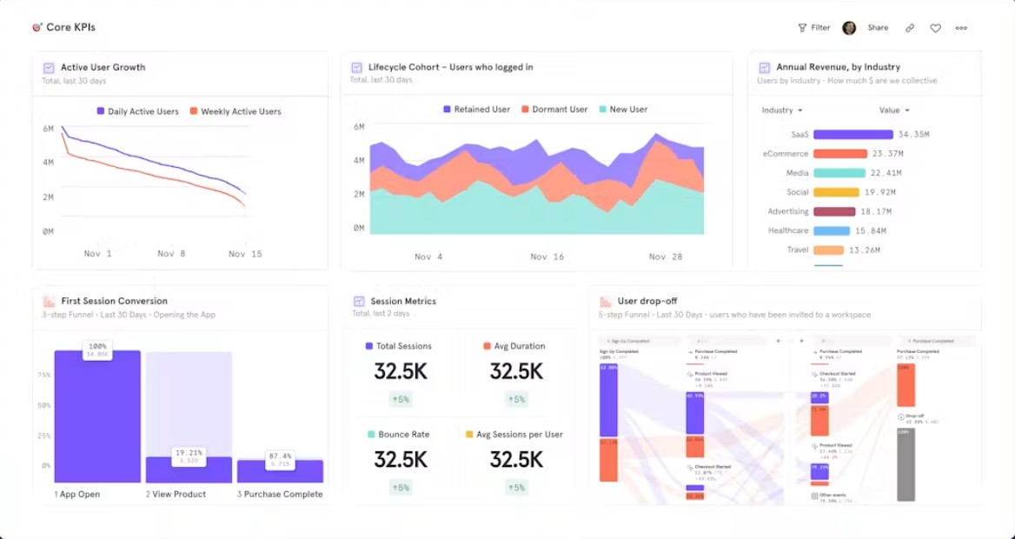The width and height of the screenshot is (1015, 539).
Task: Click the 1 App Open funnel bar
Action: [97, 416]
